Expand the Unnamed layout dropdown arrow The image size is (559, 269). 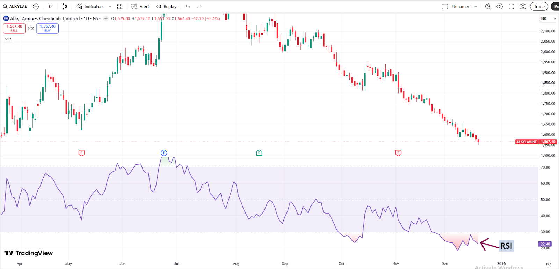point(476,7)
